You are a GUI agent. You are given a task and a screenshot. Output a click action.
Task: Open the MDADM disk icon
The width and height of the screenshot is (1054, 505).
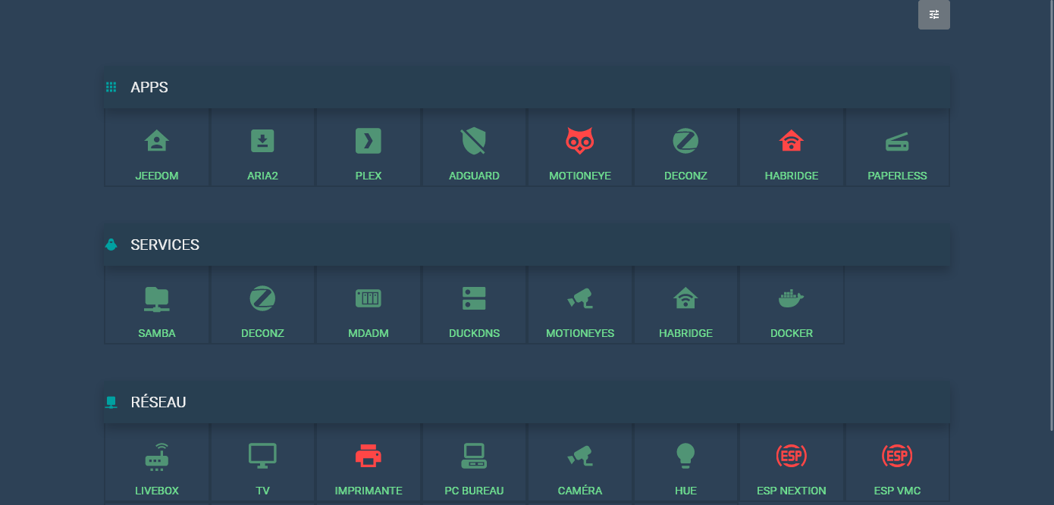[369, 298]
